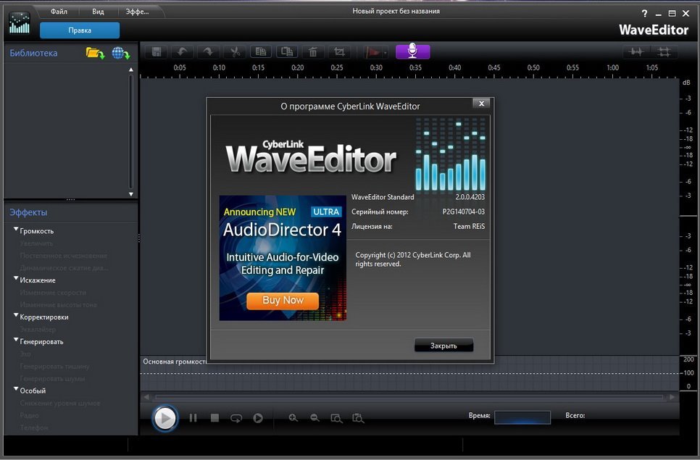This screenshot has width=700, height=460.
Task: Zoom in on the waveform timeline
Action: coord(293,418)
